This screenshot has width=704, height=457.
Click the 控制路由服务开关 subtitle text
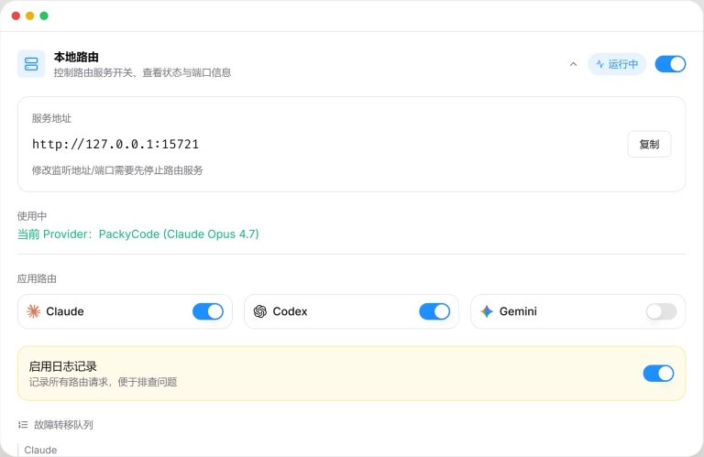[x=142, y=72]
